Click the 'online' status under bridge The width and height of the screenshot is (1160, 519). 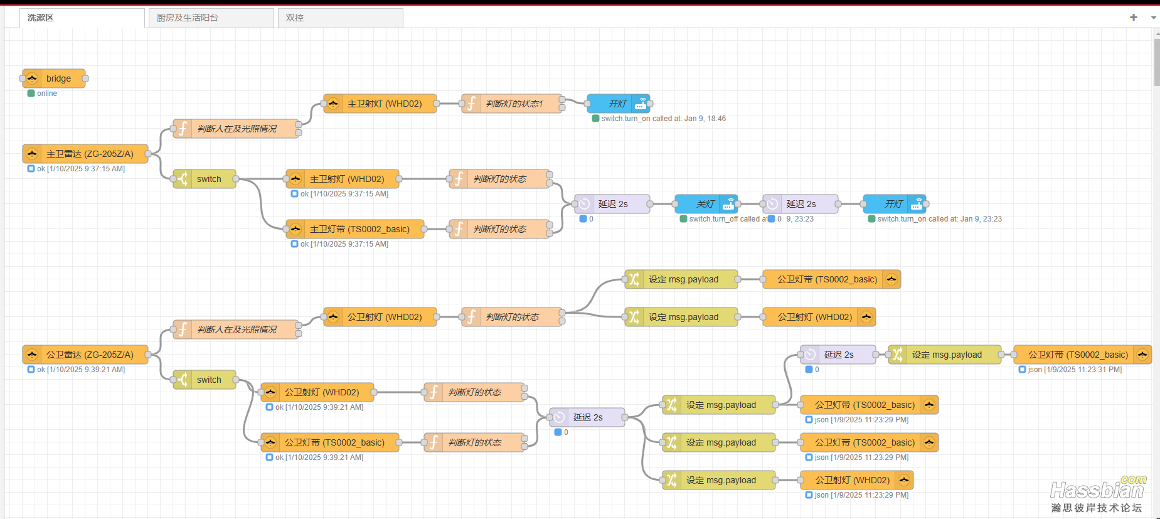point(46,94)
